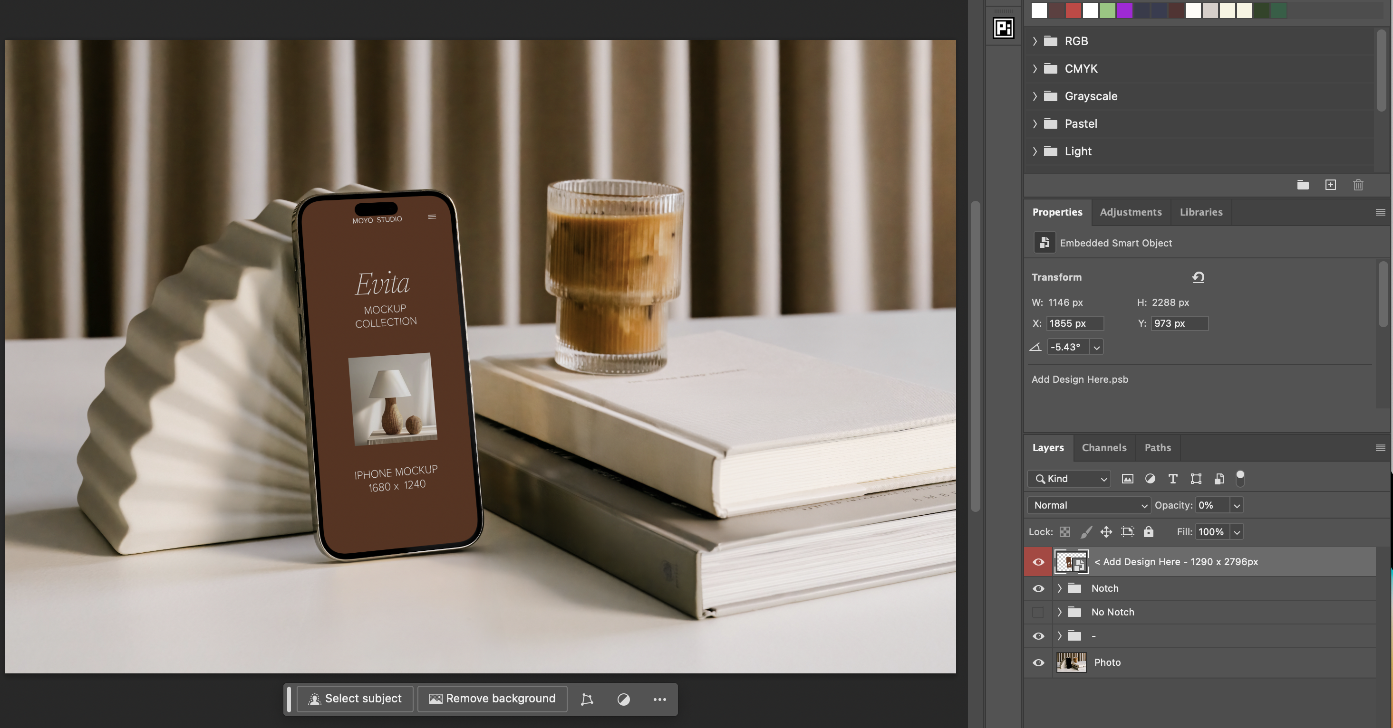Click the lock position move icon
The height and width of the screenshot is (728, 1393).
click(x=1106, y=532)
